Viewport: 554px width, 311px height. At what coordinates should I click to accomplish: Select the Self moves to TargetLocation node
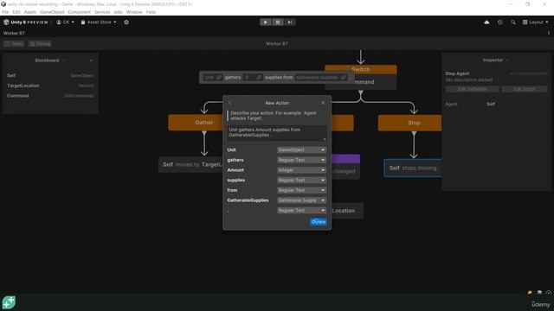190,165
